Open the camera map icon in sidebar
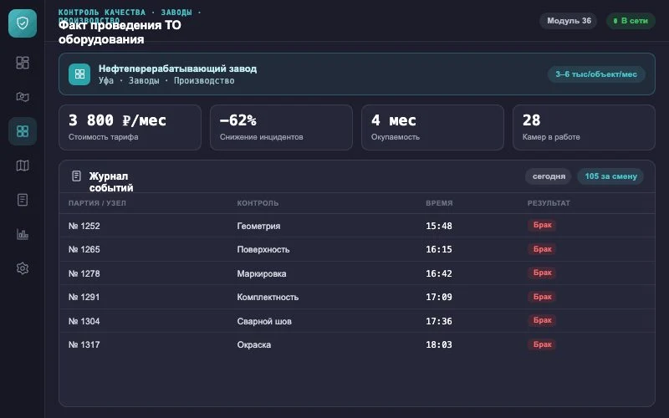This screenshot has height=418, width=669. (23, 97)
